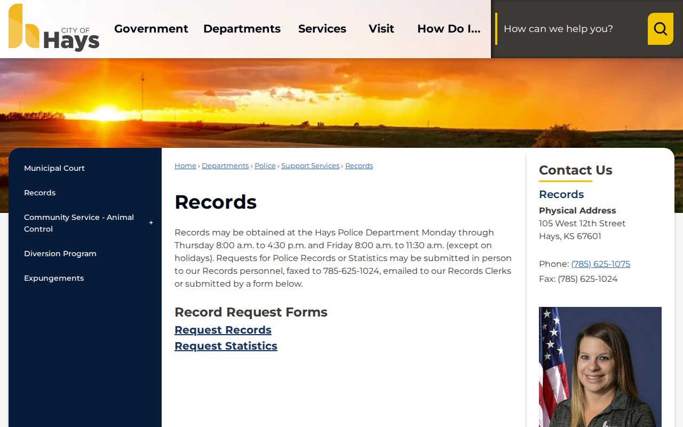683x427 pixels.
Task: Go to the Support Services breadcrumb
Action: [x=311, y=166]
